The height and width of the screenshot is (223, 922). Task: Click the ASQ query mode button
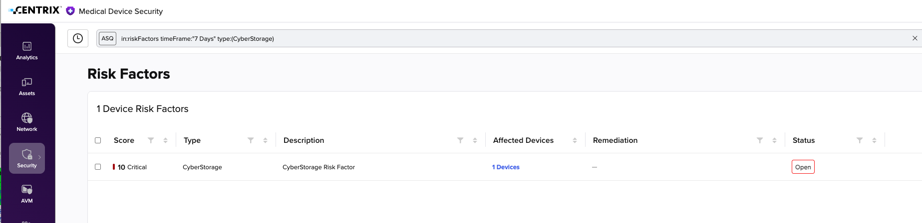pos(107,38)
